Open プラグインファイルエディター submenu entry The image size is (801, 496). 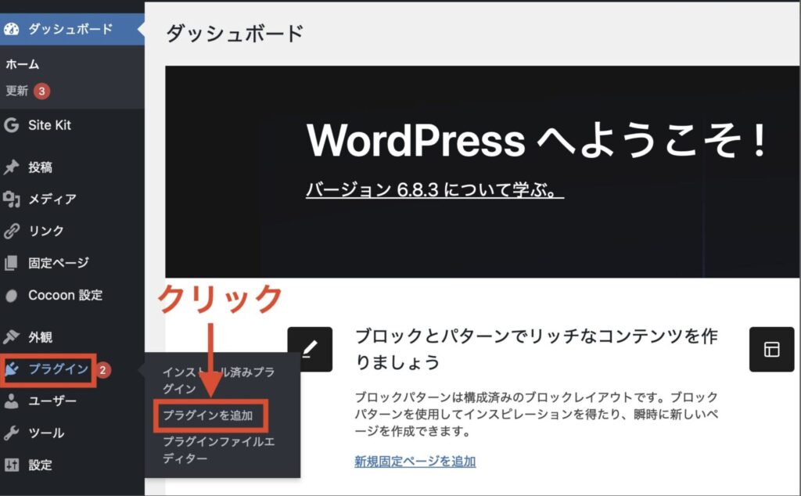click(218, 450)
